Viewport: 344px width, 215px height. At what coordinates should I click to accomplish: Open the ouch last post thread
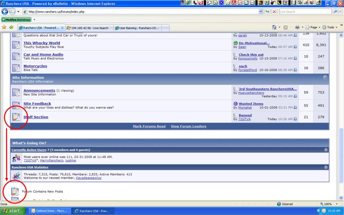[x=243, y=66]
